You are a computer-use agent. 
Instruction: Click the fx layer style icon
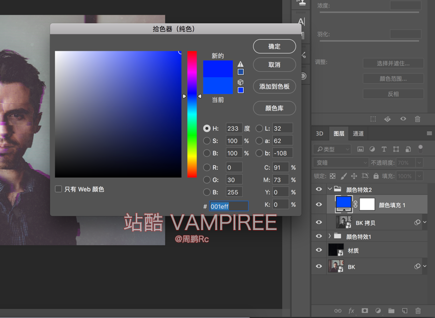(351, 311)
